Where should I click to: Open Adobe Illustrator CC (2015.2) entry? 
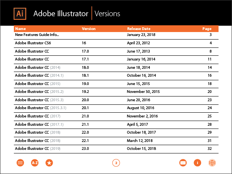point(39,92)
